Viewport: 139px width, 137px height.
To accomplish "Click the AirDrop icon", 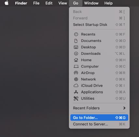I will tap(76, 73).
